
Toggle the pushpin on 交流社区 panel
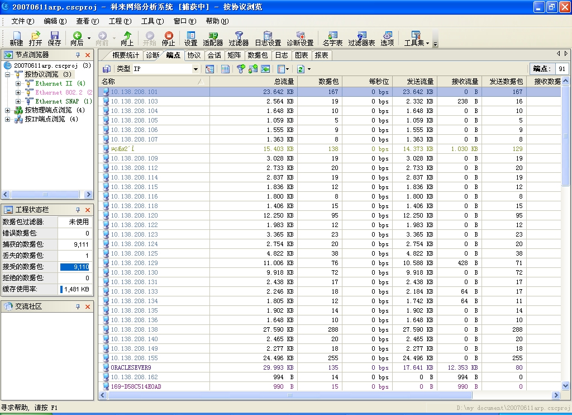(x=78, y=306)
